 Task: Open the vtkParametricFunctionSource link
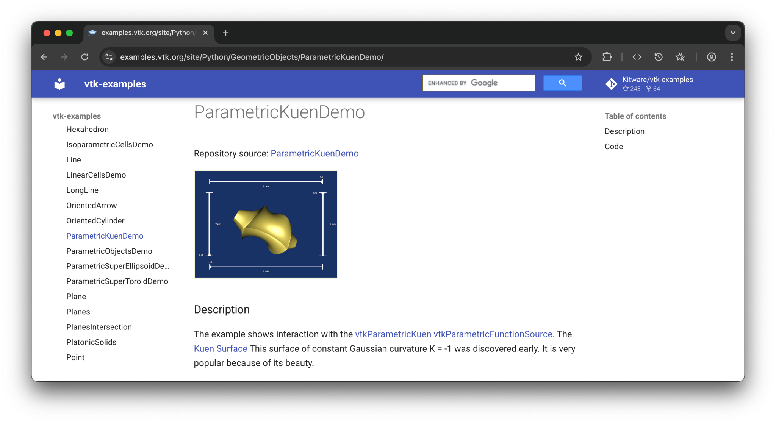493,334
